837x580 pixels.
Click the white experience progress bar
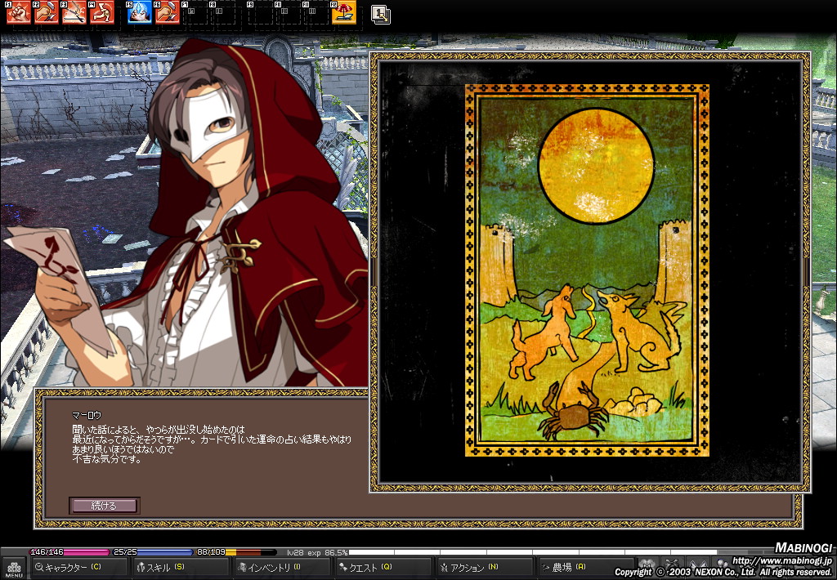(x=562, y=553)
